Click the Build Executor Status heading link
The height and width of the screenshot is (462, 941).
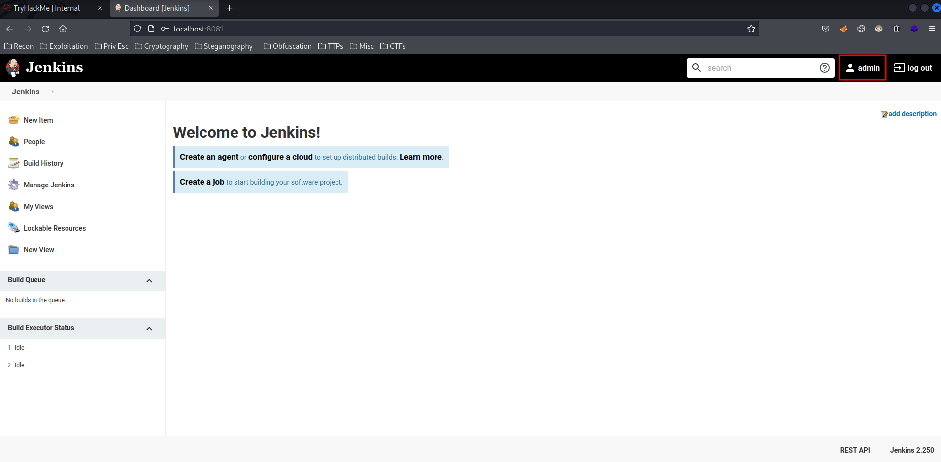point(41,328)
